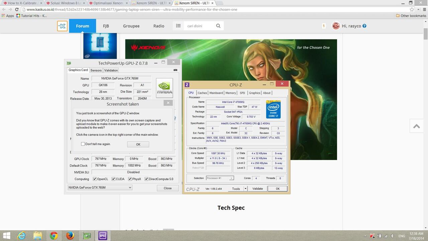Toggle the DirectCompute 5.0 checkbox

pos(146,179)
